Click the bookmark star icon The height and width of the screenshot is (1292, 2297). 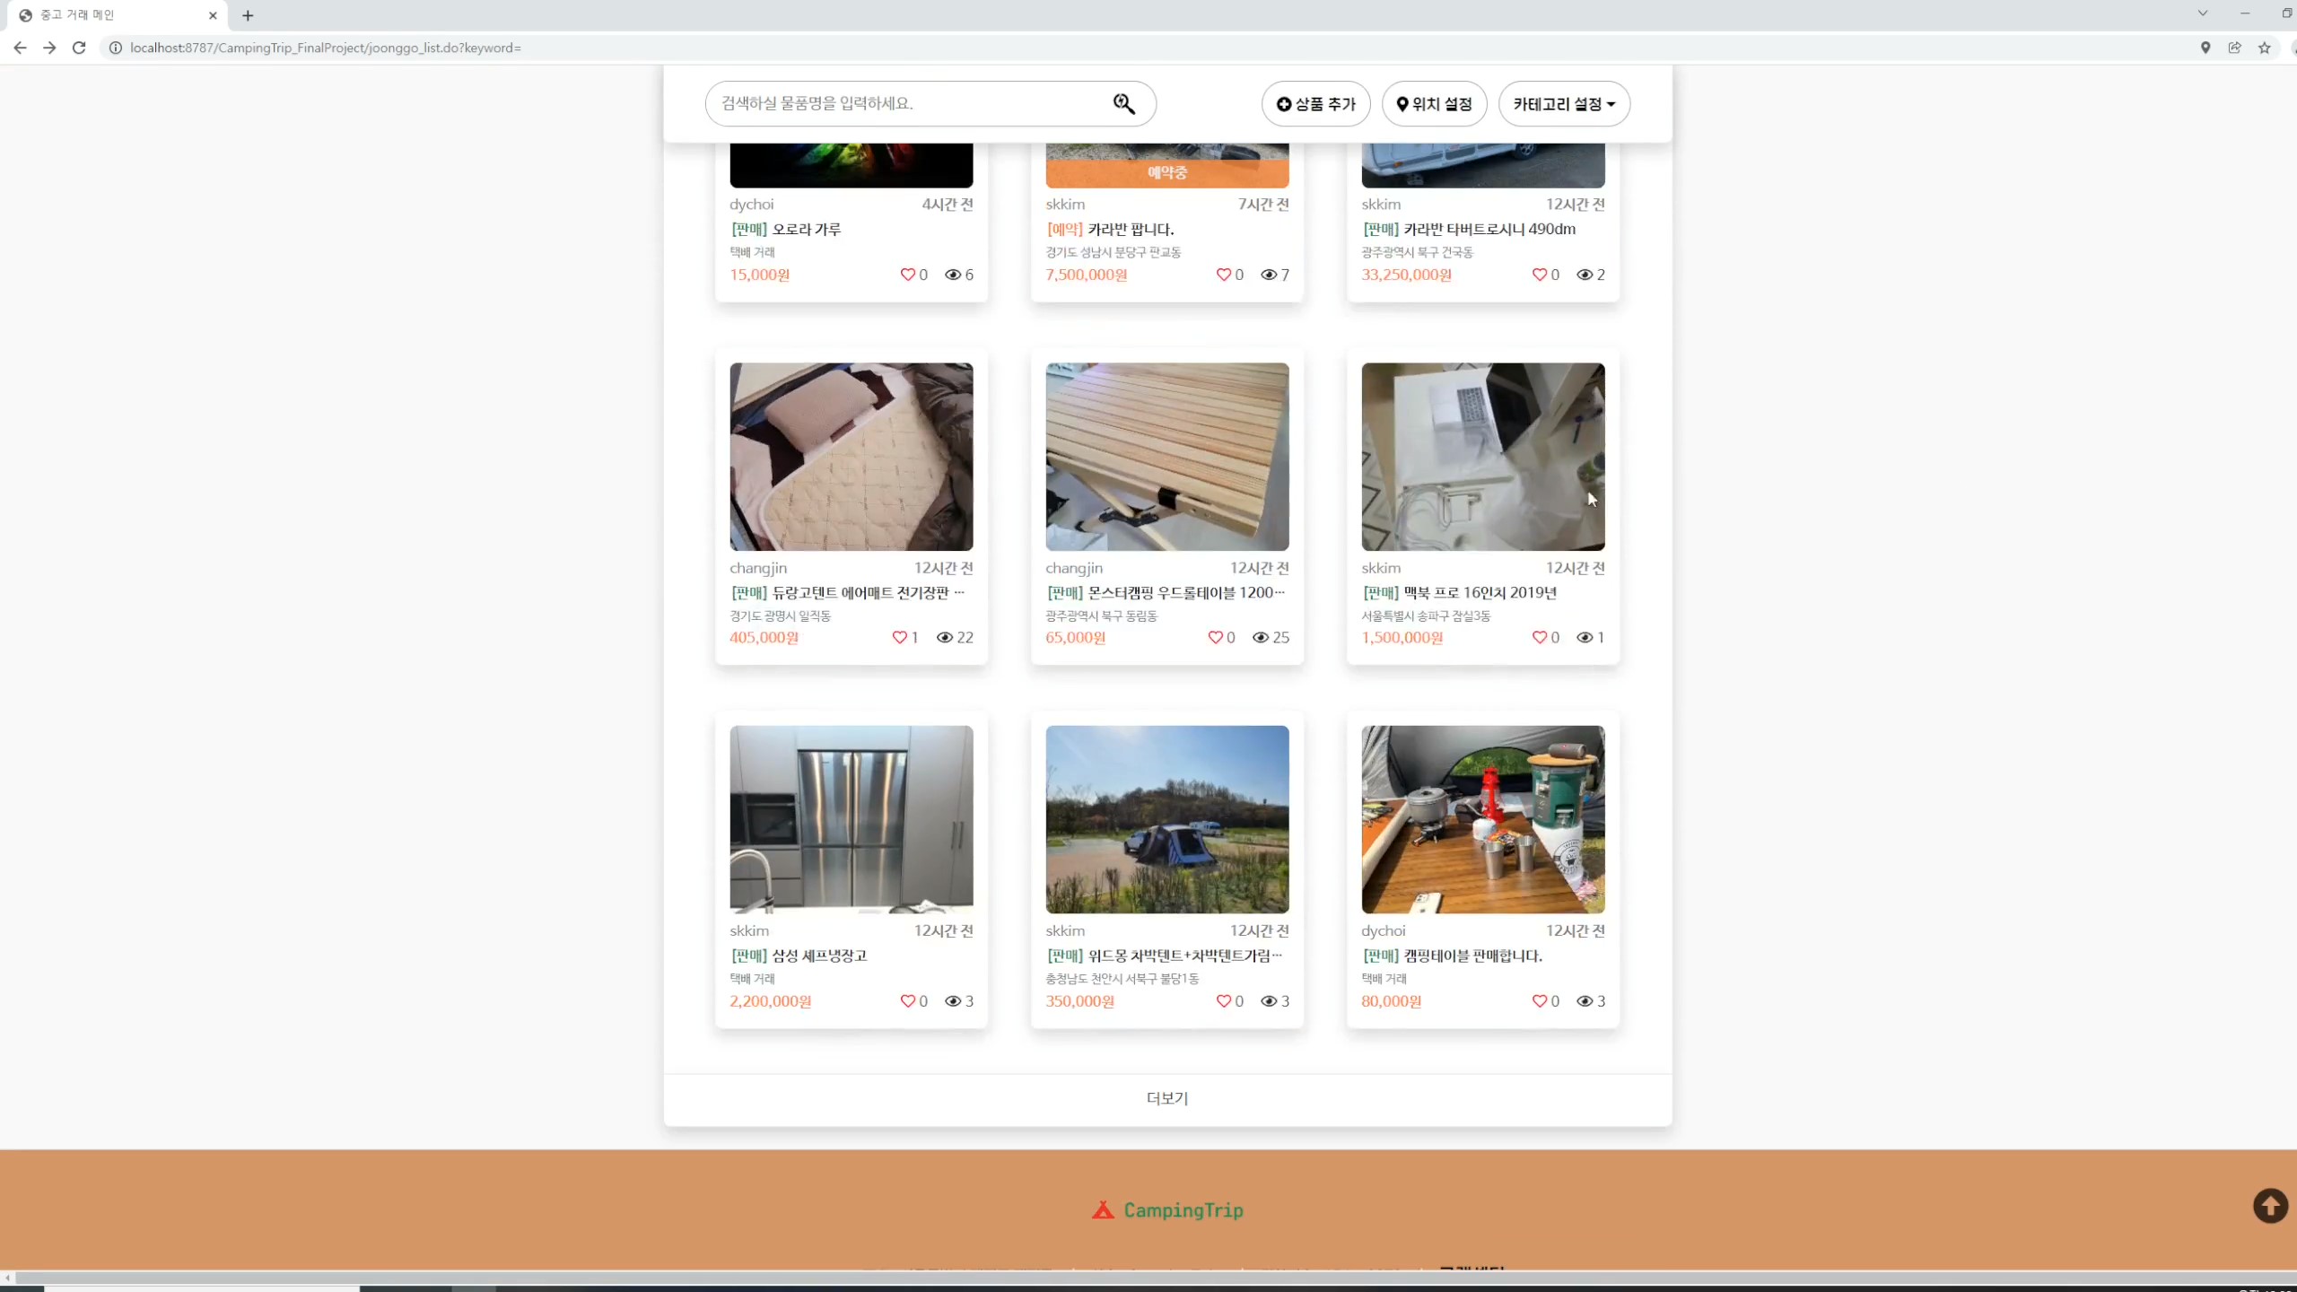pyautogui.click(x=2264, y=48)
